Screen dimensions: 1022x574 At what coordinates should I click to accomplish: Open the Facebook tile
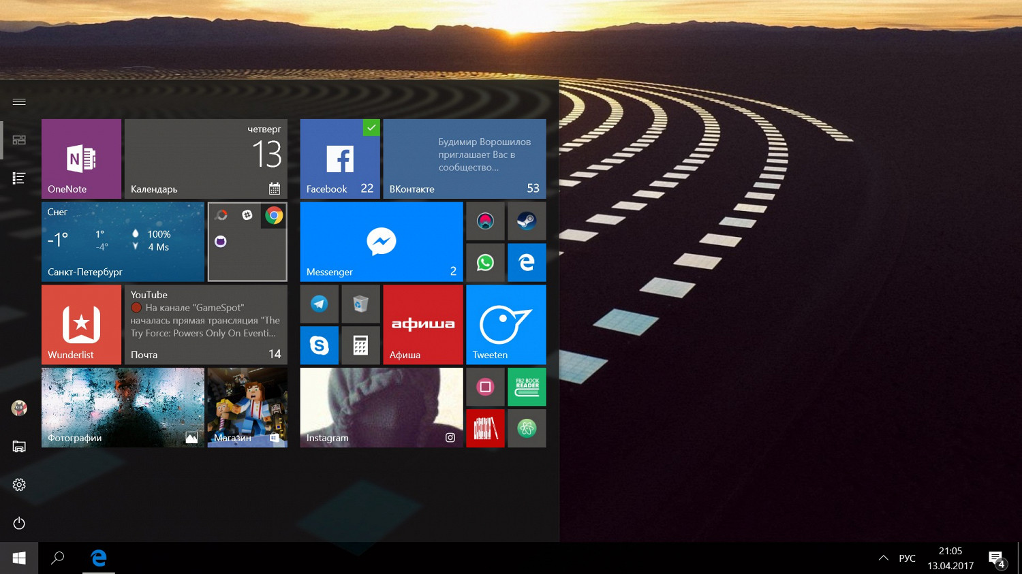(x=340, y=159)
